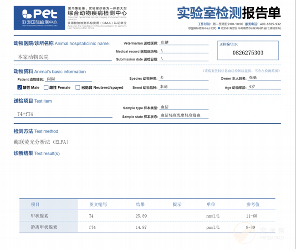
Task: Click the submission ID box 0826275303
Action: (x=247, y=53)
